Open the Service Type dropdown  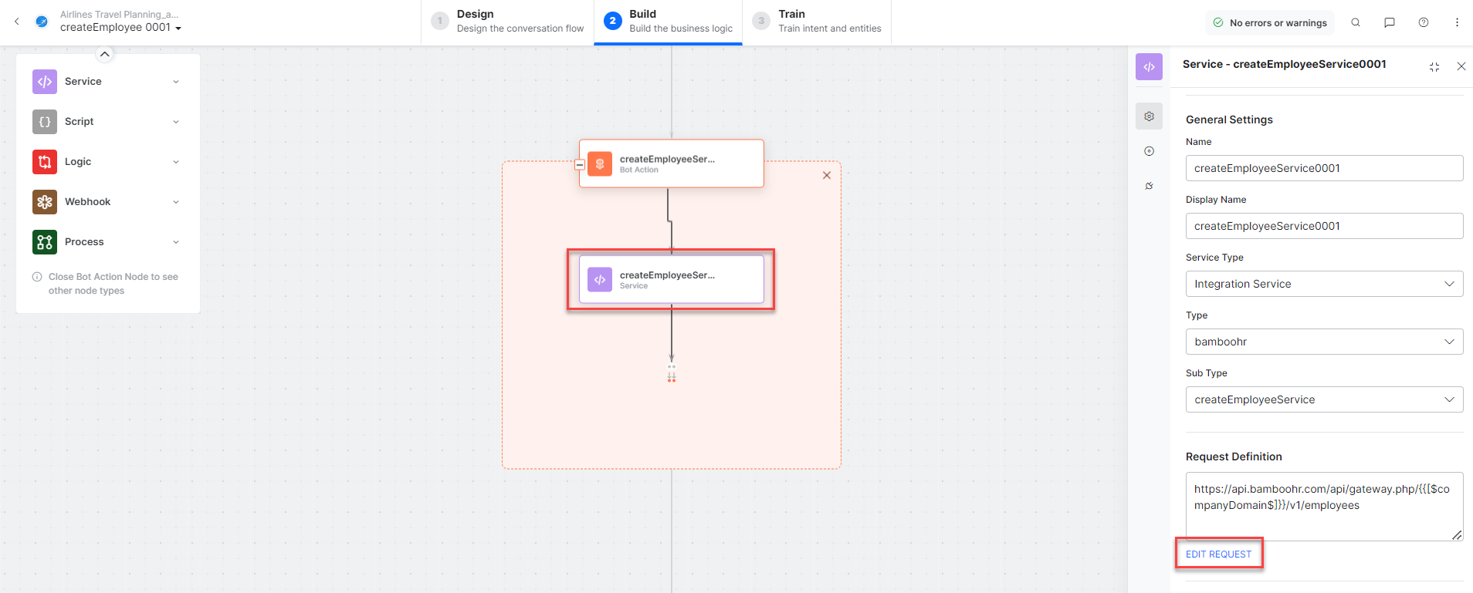click(x=1324, y=284)
